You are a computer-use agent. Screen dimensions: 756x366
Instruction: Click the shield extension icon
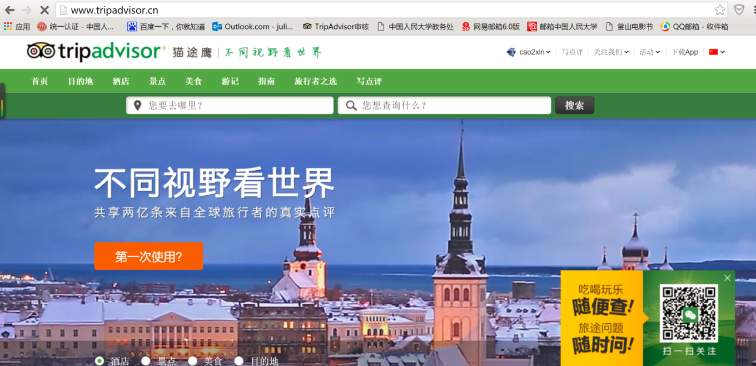pyautogui.click(x=739, y=10)
